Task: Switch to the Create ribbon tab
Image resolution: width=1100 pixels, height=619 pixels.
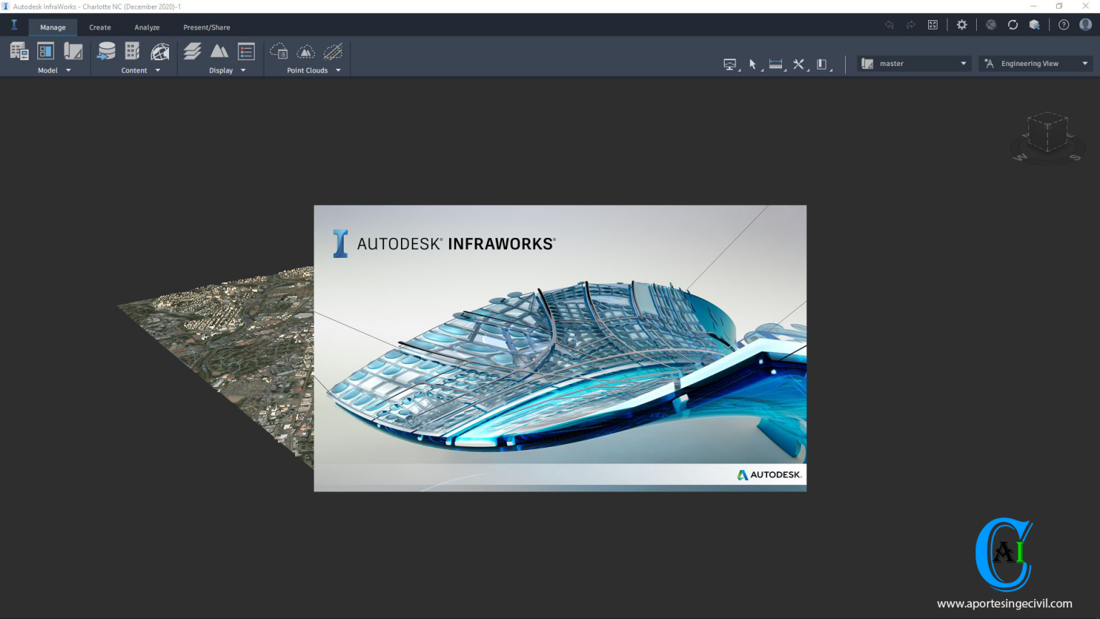Action: point(100,27)
